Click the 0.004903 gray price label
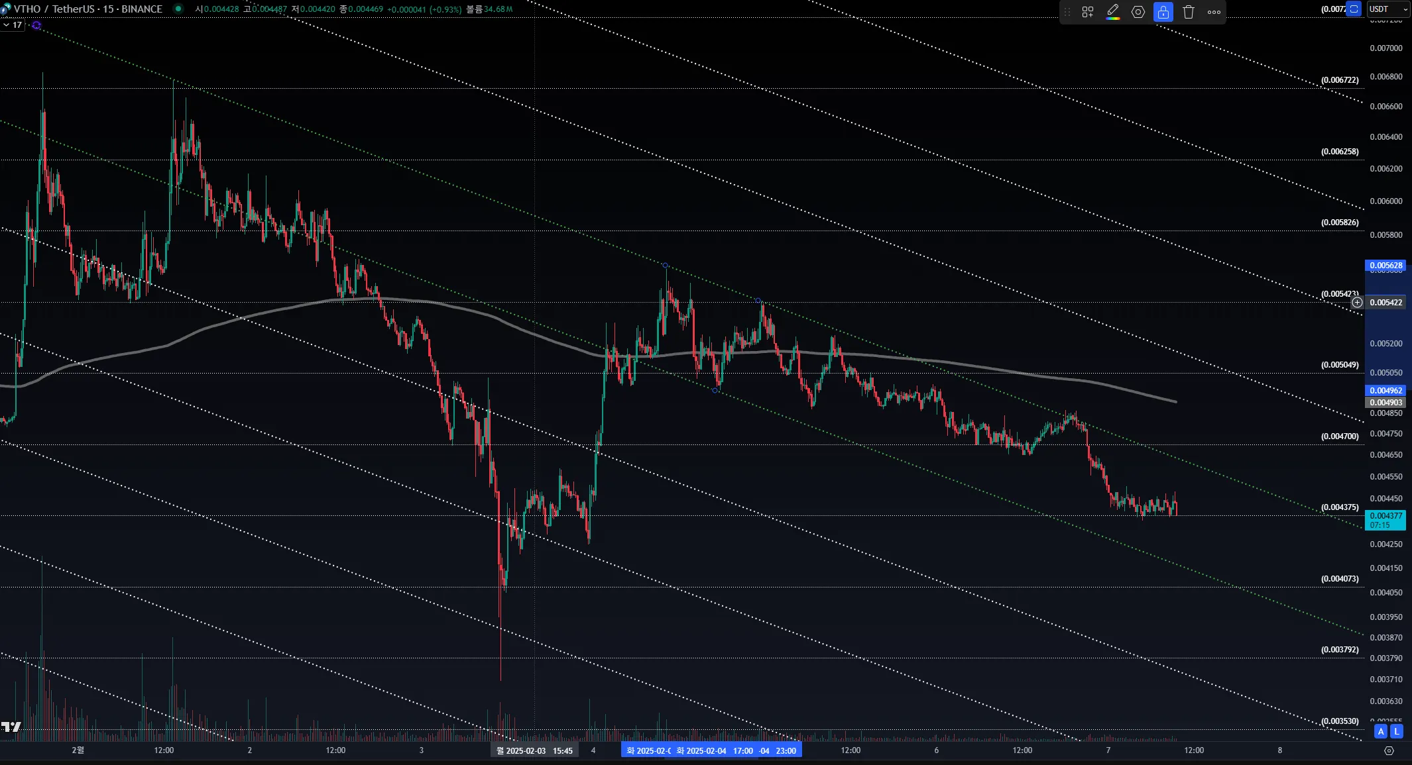Viewport: 1412px width, 765px height. 1385,403
